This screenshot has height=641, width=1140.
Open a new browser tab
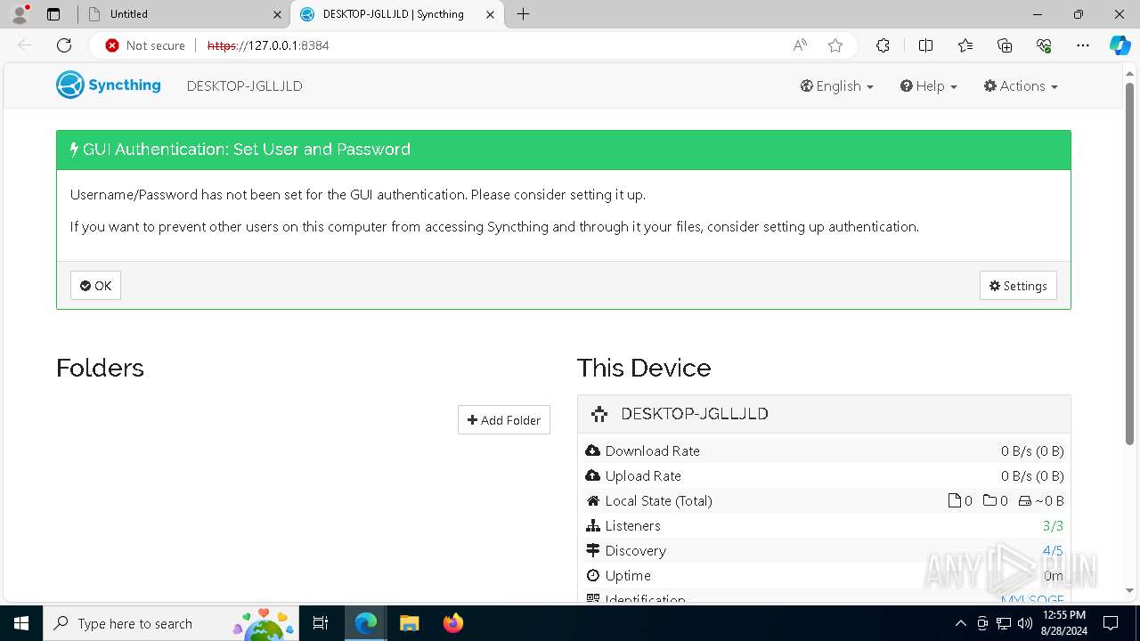[524, 14]
